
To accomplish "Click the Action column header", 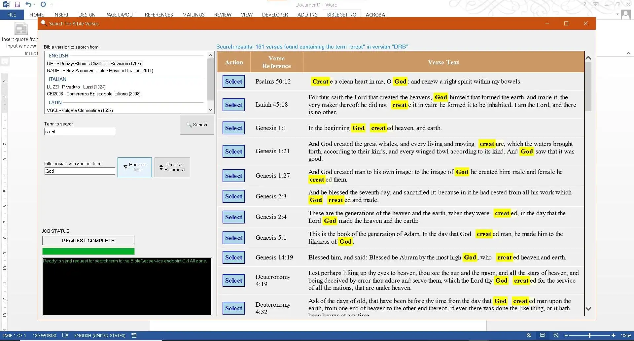I will coord(234,62).
